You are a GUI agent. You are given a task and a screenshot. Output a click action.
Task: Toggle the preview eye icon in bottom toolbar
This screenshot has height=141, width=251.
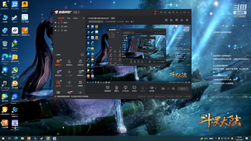point(168,89)
